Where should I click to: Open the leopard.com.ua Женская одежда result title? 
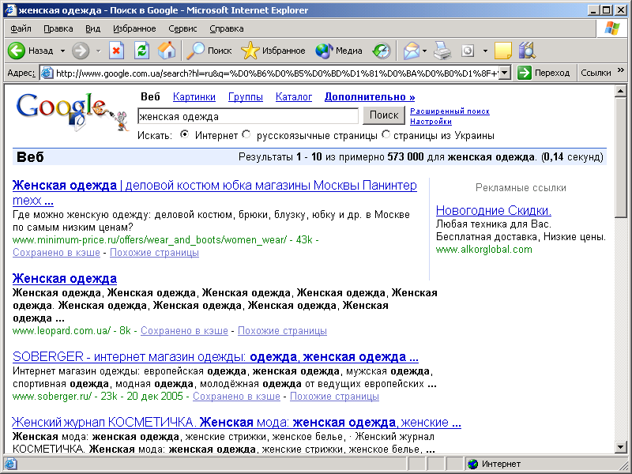[x=65, y=279]
